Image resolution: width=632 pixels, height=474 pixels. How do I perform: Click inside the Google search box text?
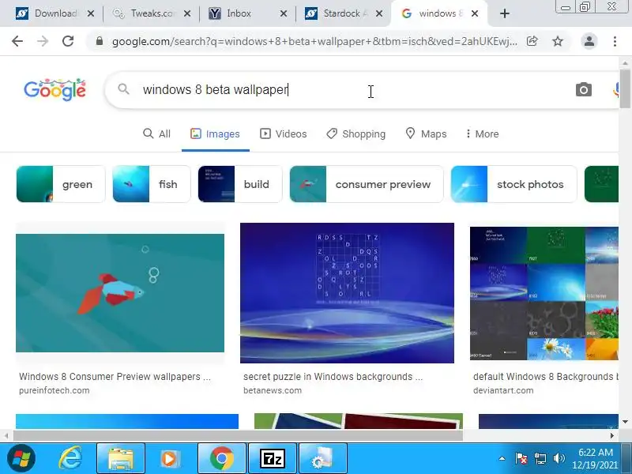(x=215, y=89)
